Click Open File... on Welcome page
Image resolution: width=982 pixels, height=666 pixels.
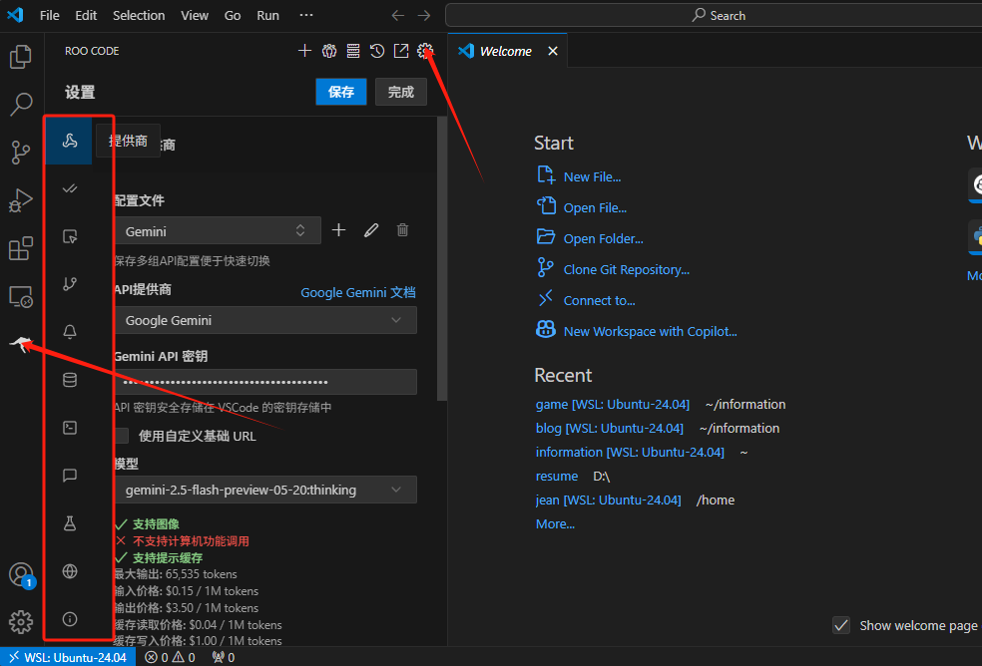[595, 207]
